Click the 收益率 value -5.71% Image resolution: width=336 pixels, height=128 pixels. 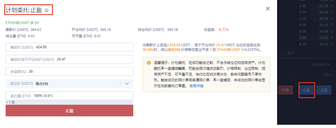coord(223,30)
